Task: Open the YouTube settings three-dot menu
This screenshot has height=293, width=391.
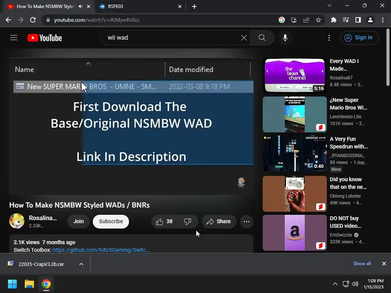Action: (329, 38)
